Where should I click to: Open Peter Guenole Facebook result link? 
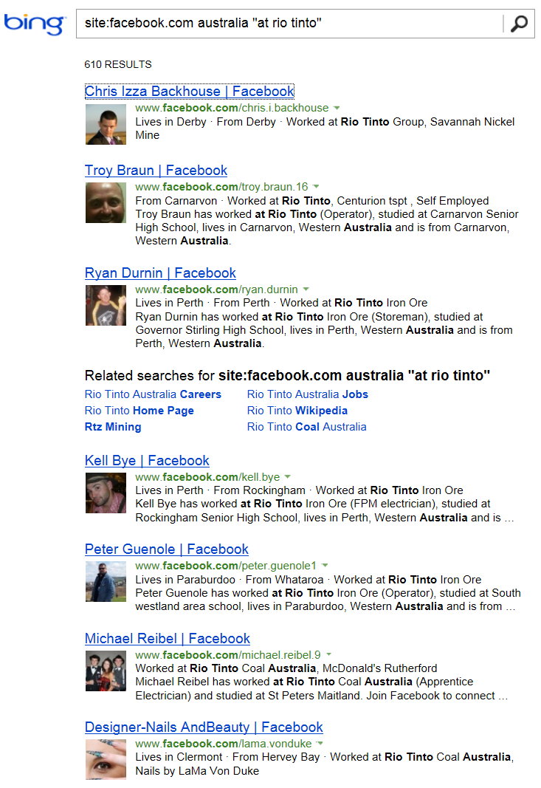point(166,549)
